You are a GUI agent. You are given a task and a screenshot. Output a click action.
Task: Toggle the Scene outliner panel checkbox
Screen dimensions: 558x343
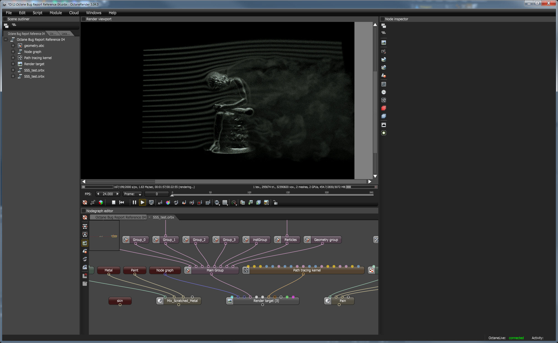5,19
